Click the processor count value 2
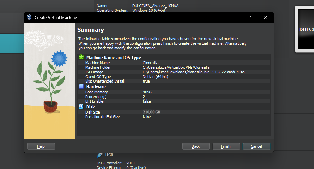The height and width of the screenshot is (169, 314). [x=144, y=97]
